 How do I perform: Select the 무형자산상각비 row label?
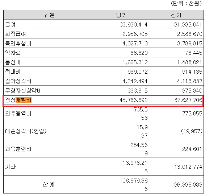click(24, 90)
